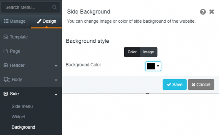Click the Template icon in sidebar
This screenshot has width=220, height=135.
pyautogui.click(x=6, y=37)
